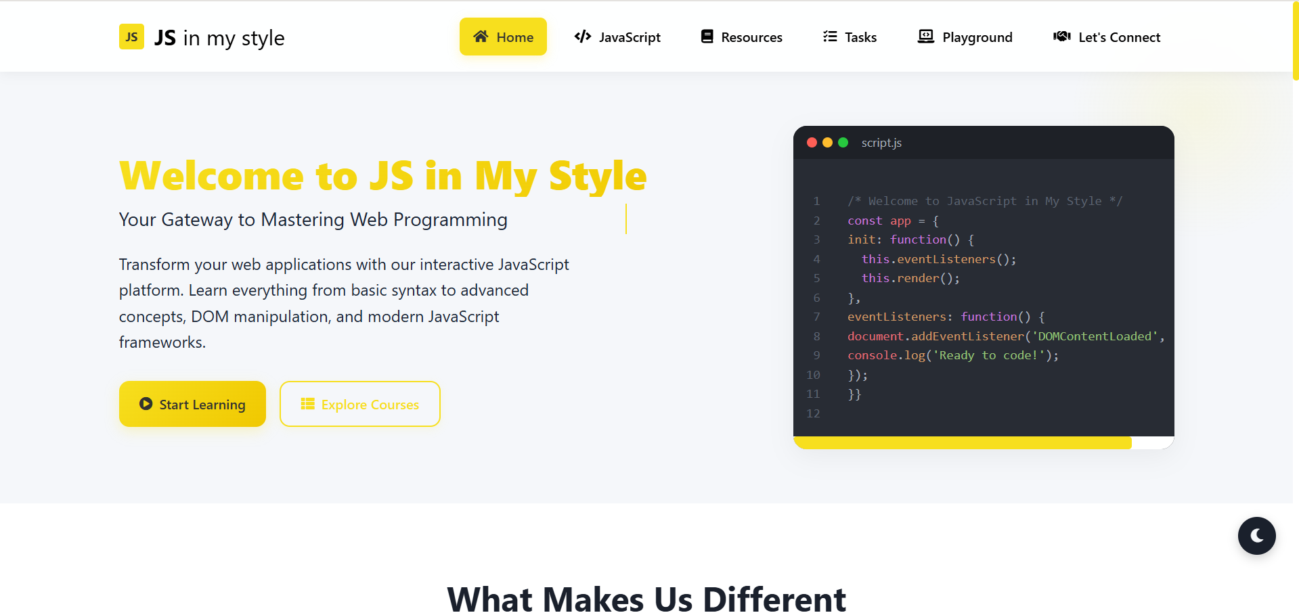Click the green dot in code window
The image size is (1299, 615).
[x=843, y=143]
